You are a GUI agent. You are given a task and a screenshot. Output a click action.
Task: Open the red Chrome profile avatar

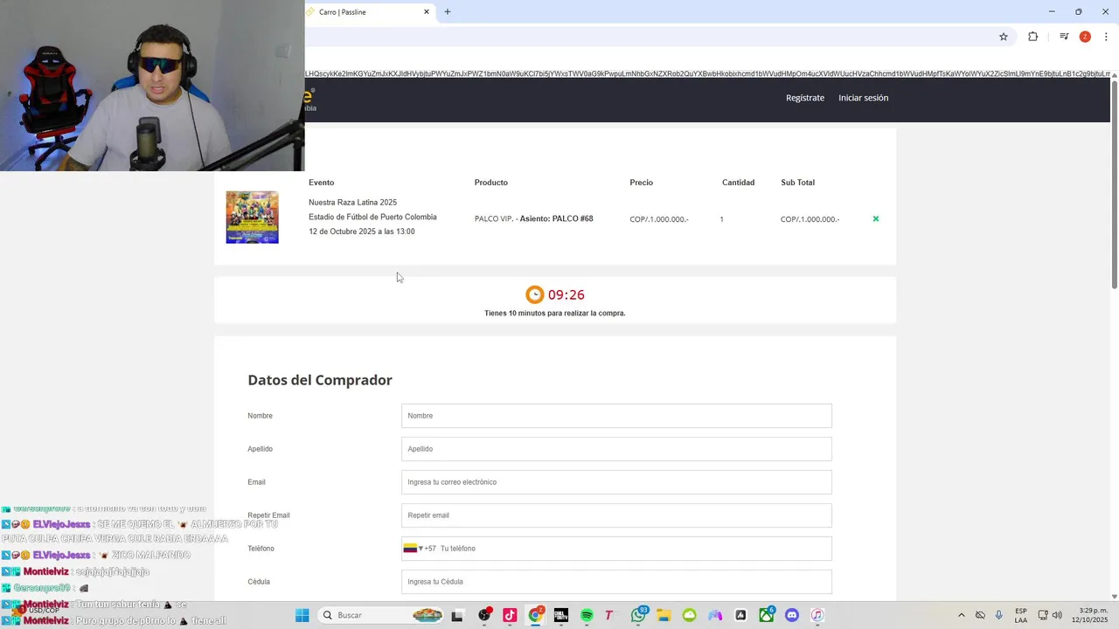pos(1085,37)
